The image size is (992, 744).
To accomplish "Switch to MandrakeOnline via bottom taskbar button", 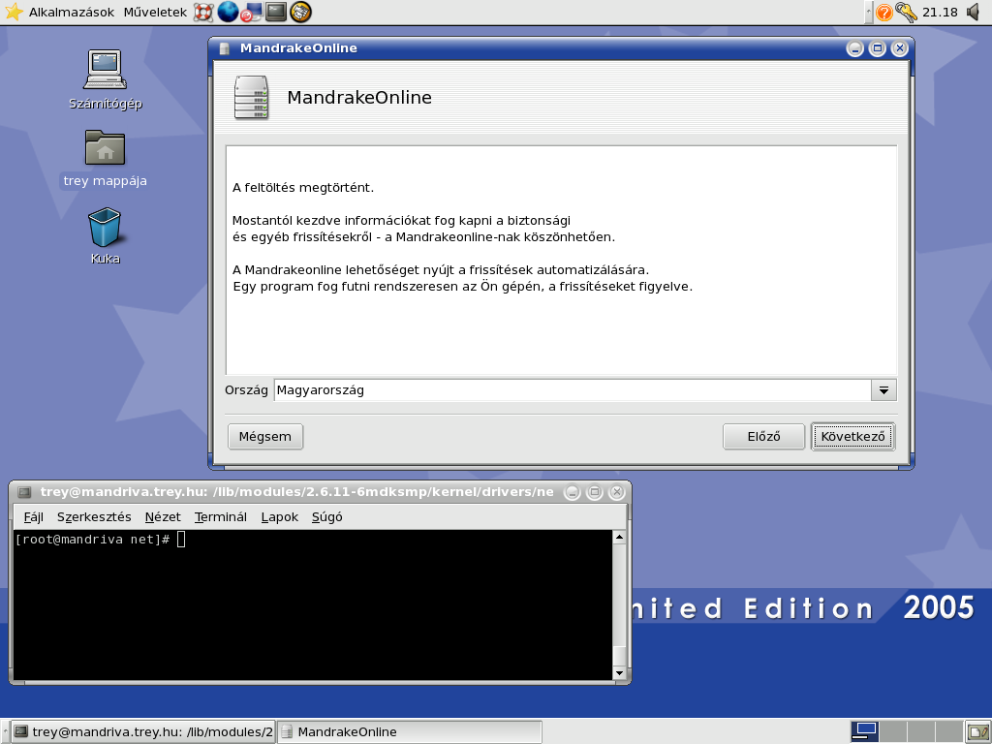I will (410, 732).
